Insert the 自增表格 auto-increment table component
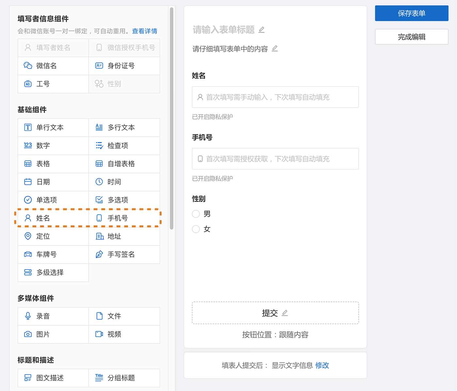This screenshot has height=391, width=457. (124, 164)
